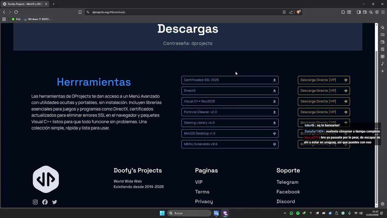
Task: Click VIP diamond icon beside DirectX row
Action: click(346, 91)
